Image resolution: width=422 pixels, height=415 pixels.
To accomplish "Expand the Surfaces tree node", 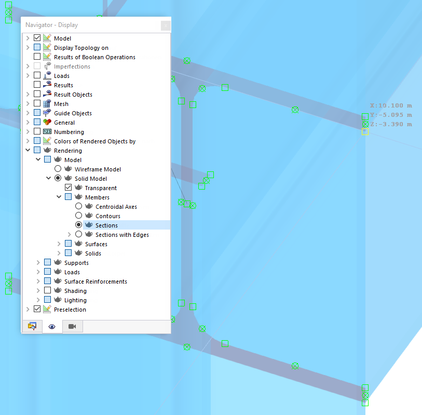I will point(59,244).
